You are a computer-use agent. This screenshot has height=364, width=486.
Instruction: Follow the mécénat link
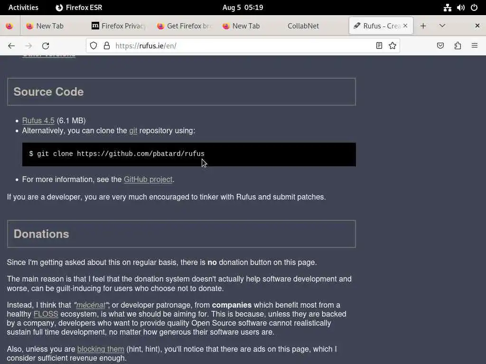tap(91, 305)
